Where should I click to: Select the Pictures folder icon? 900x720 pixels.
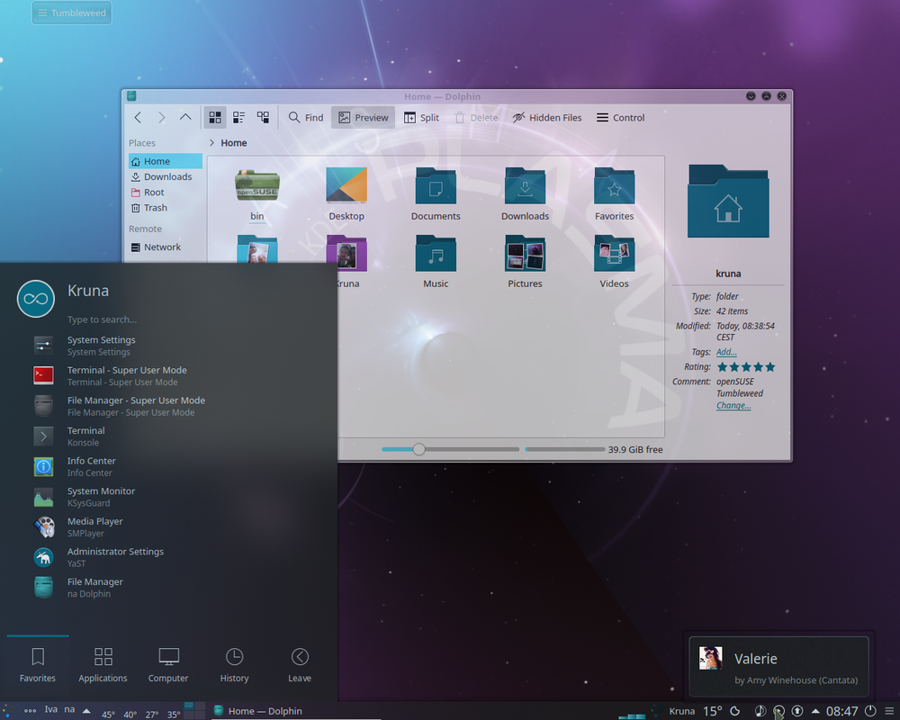pos(526,253)
